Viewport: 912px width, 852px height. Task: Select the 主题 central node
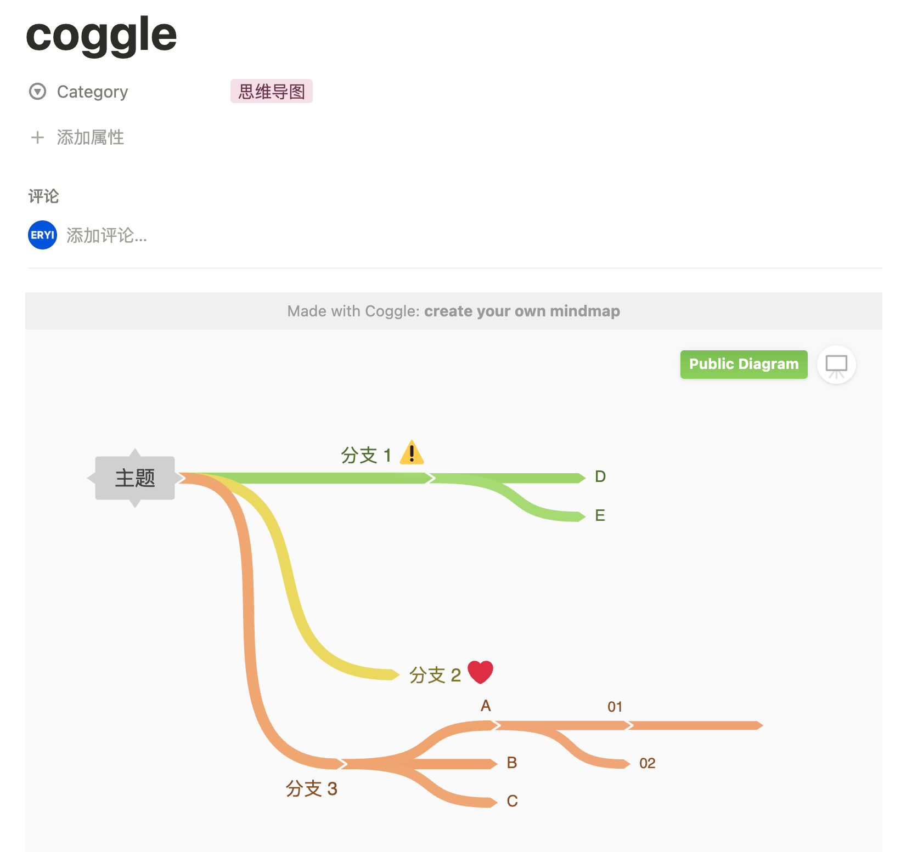click(x=135, y=478)
